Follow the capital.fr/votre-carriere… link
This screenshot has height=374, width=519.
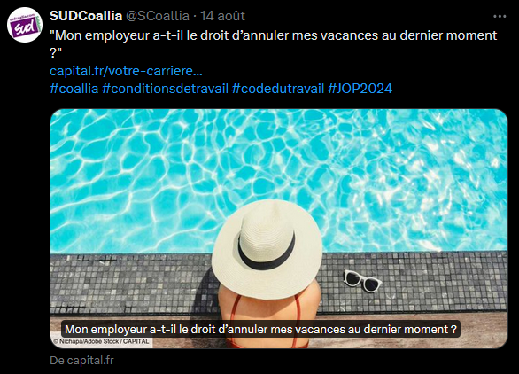(126, 71)
